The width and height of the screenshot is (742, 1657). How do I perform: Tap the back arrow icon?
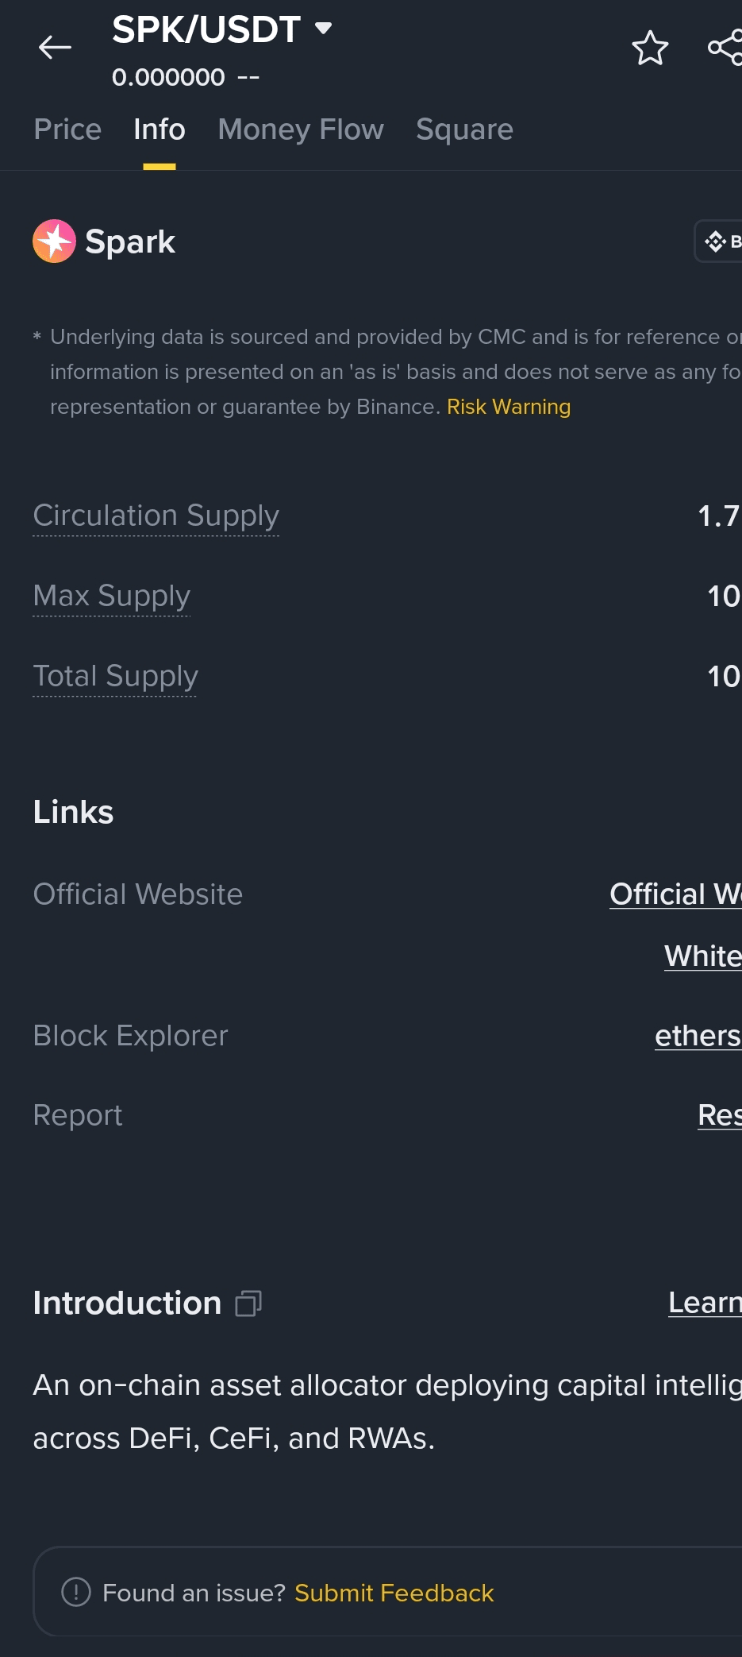(55, 48)
